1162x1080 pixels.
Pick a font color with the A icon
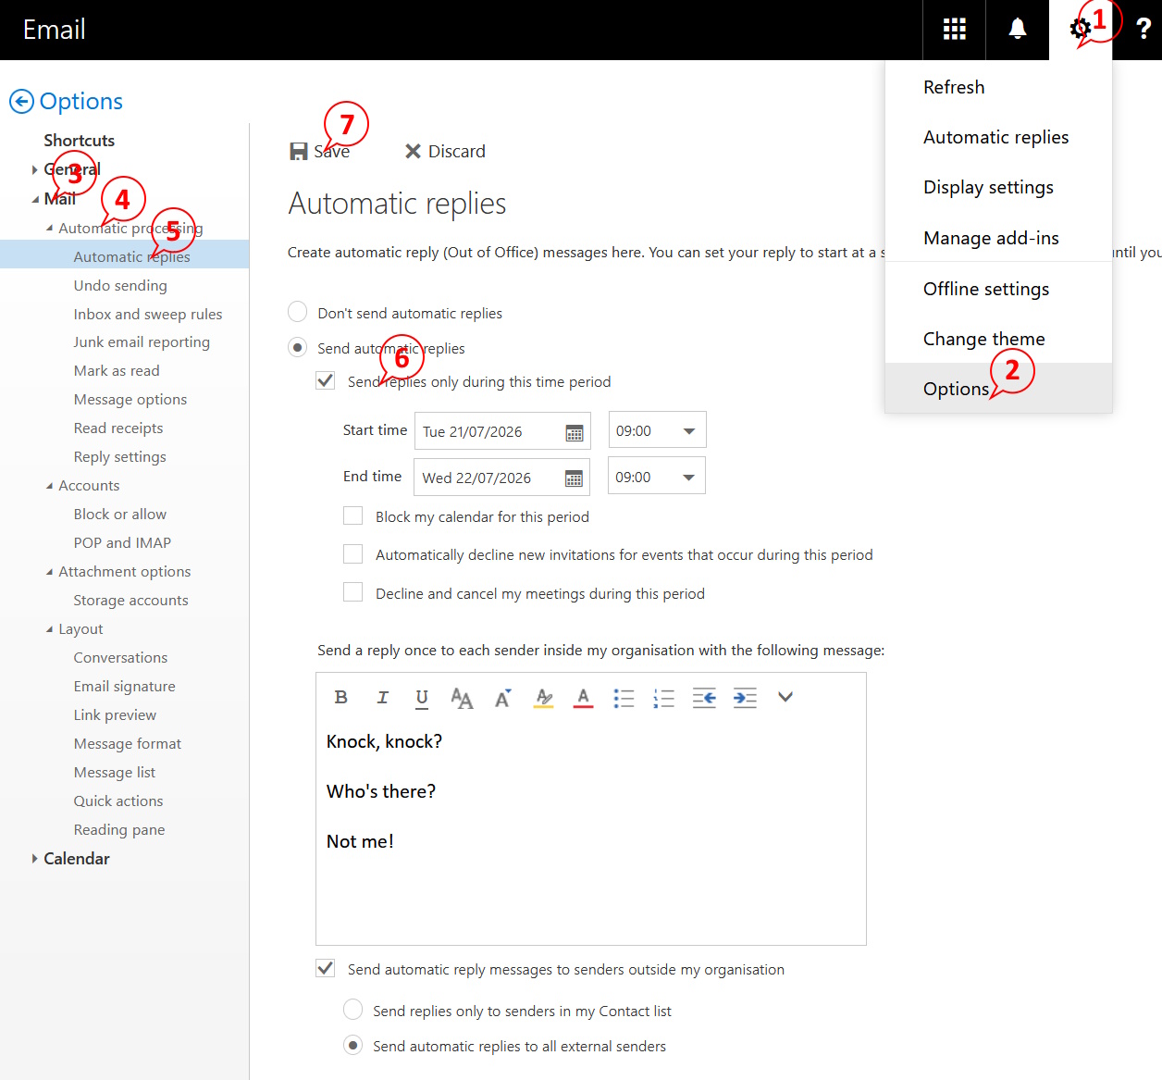(583, 698)
